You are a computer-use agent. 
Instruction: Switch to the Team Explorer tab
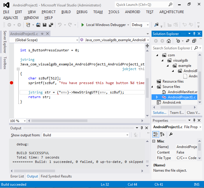click(177, 113)
